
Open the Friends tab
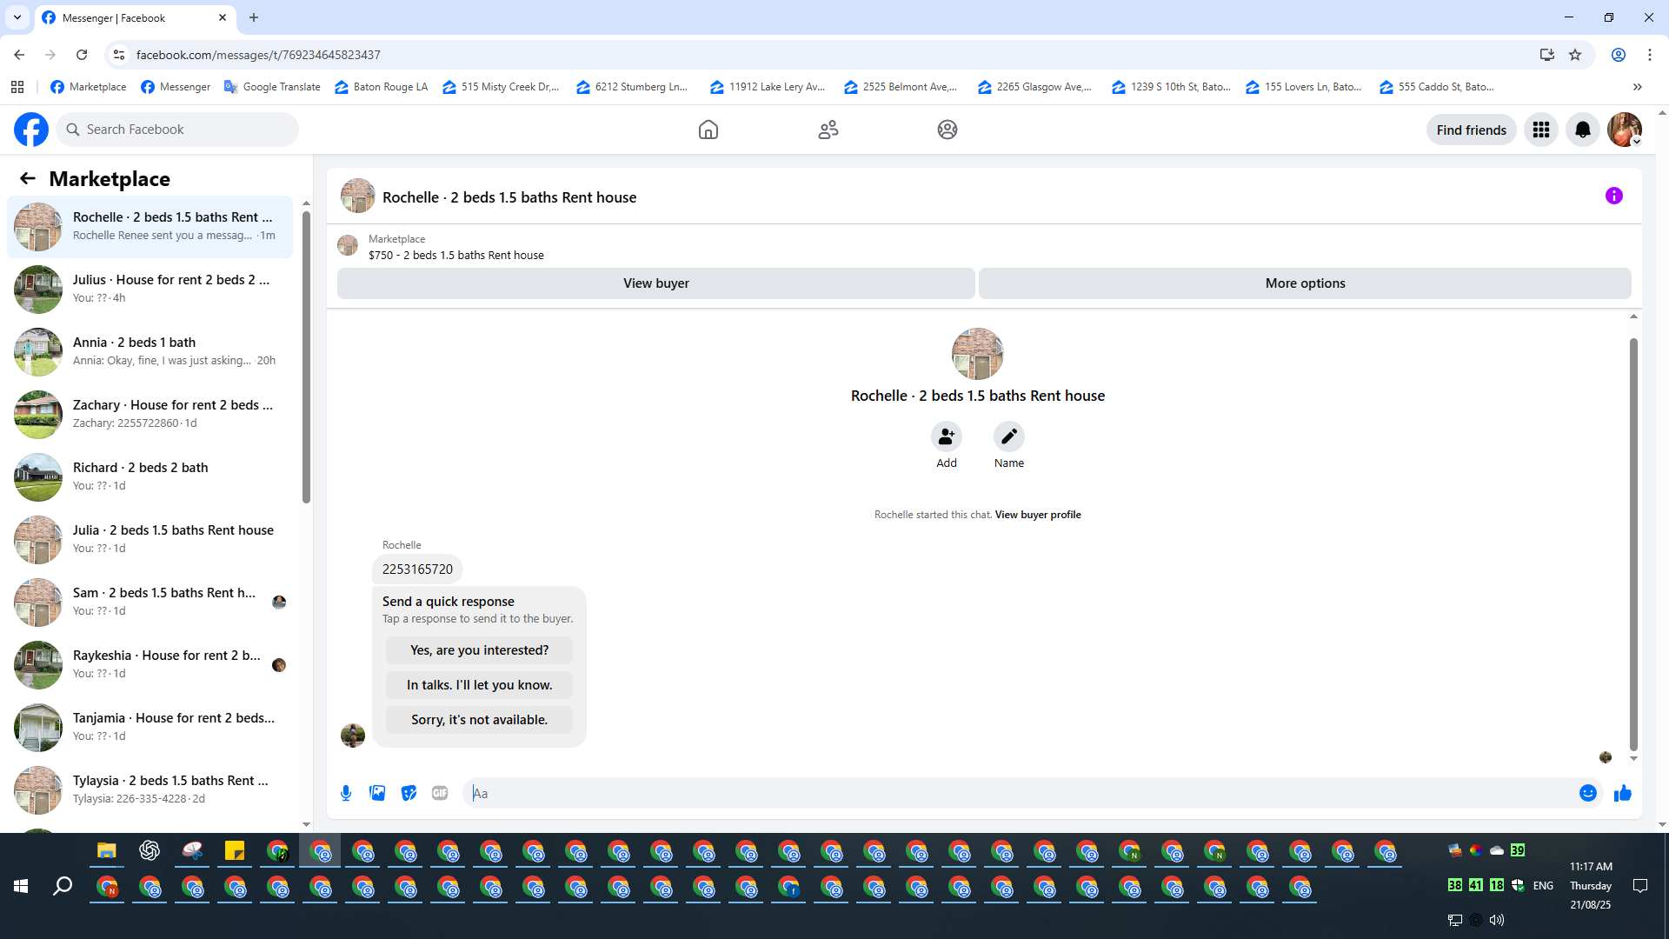[x=828, y=130]
